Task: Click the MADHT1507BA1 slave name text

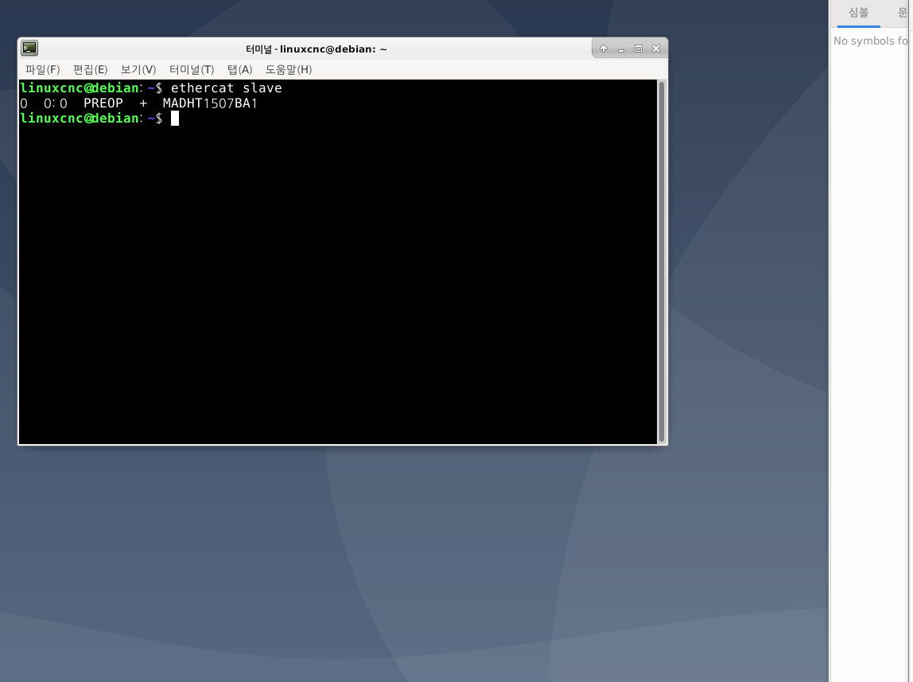Action: (x=210, y=103)
